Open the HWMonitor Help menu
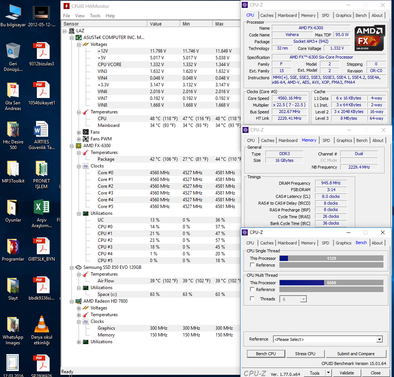The image size is (394, 377). point(110,15)
